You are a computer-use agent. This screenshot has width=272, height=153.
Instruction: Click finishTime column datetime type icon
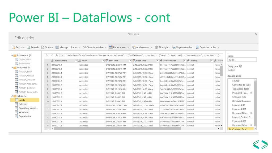pyautogui.click(x=134, y=61)
